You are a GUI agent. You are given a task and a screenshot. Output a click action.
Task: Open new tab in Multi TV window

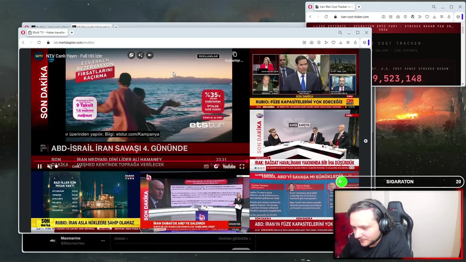pos(72,32)
